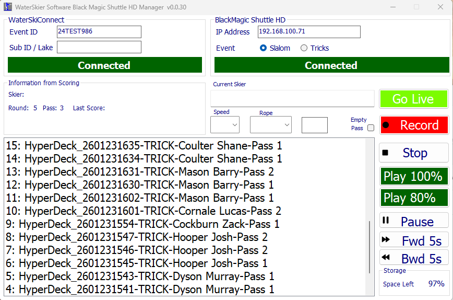Rewind using the Bwd 5s button
The width and height of the screenshot is (453, 300).
tap(414, 258)
